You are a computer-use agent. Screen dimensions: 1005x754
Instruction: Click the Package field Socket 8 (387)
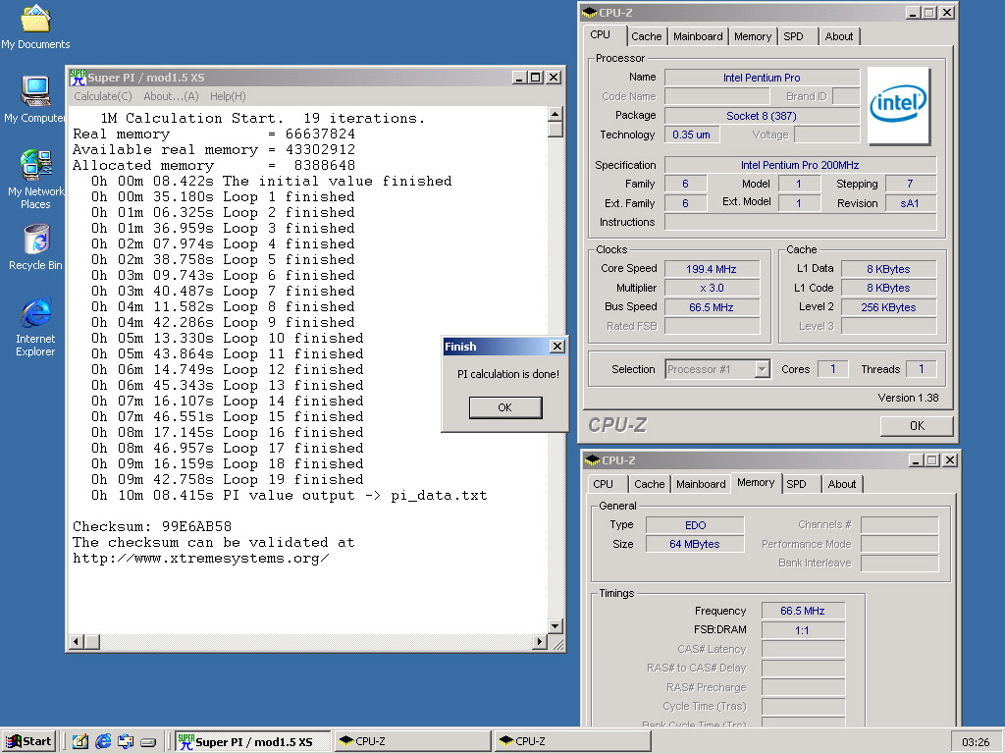point(762,116)
